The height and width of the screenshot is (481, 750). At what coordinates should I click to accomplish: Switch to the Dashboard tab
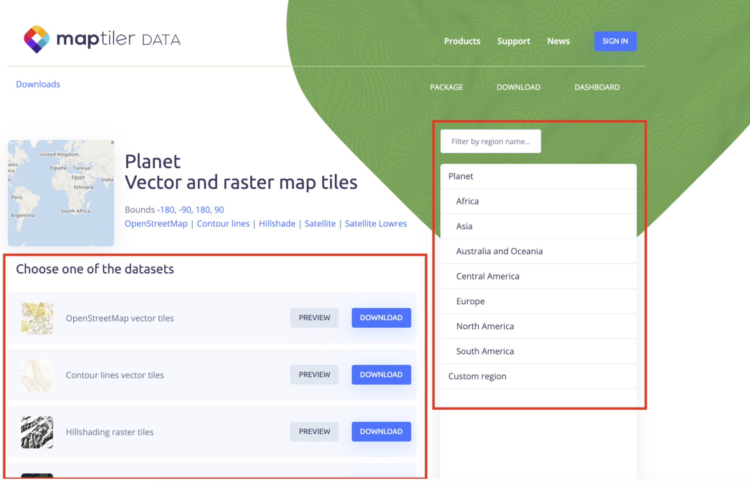(x=597, y=87)
